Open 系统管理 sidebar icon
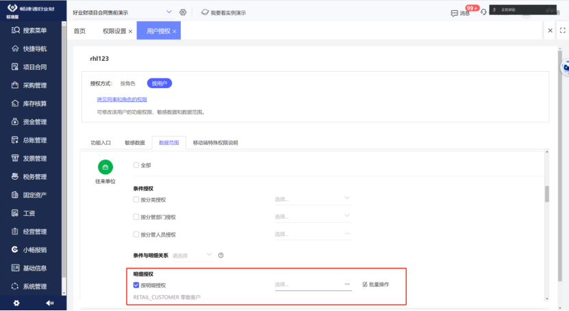Viewport: 569px width, 311px height. pos(15,286)
